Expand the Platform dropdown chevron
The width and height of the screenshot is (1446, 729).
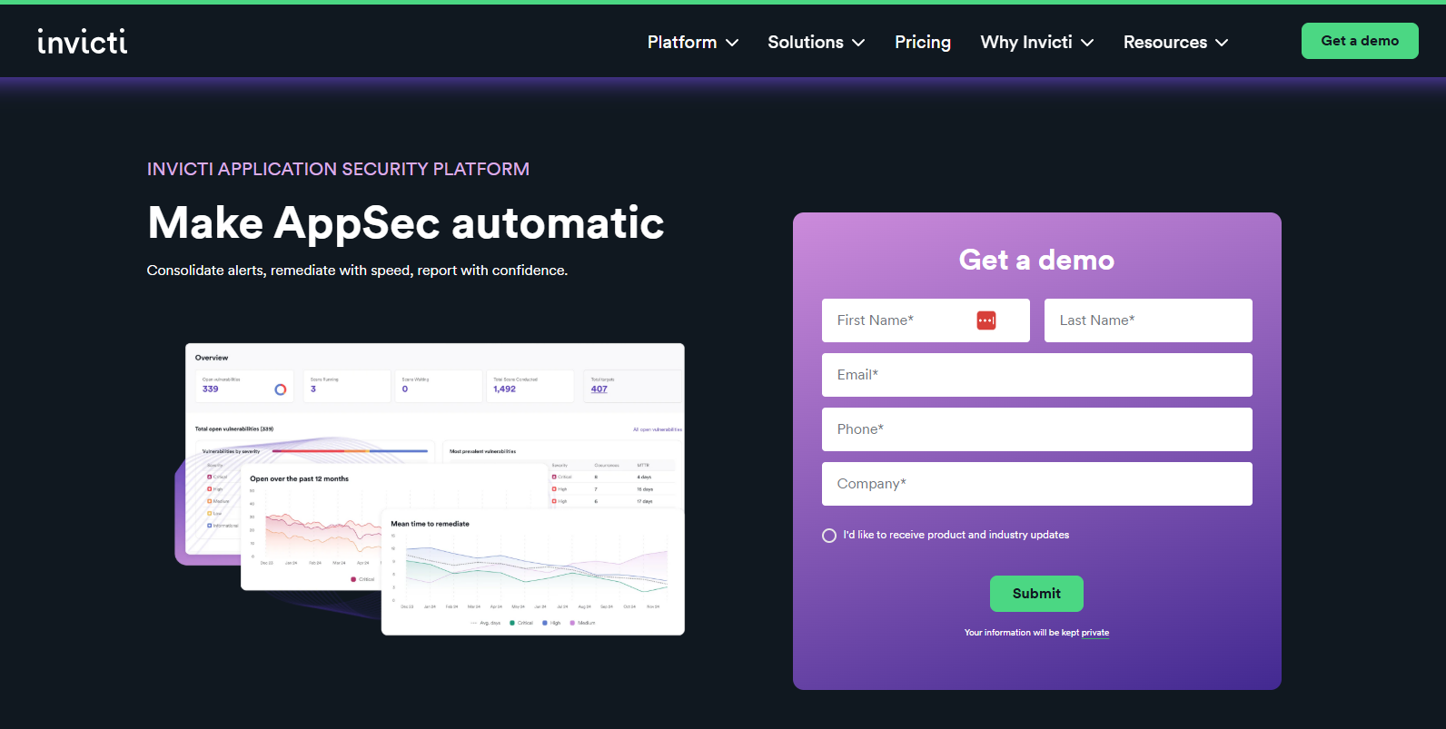(x=732, y=43)
